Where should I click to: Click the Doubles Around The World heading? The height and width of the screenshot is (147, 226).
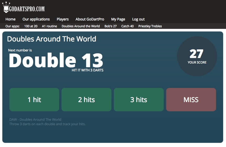52,39
